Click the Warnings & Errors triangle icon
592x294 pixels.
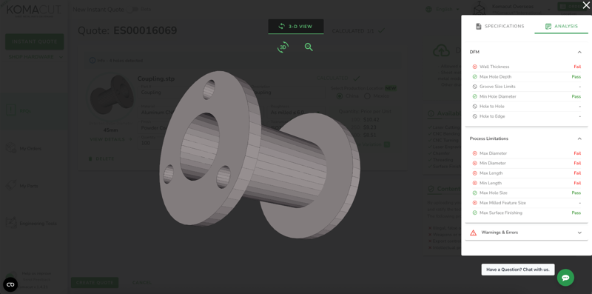coord(473,233)
